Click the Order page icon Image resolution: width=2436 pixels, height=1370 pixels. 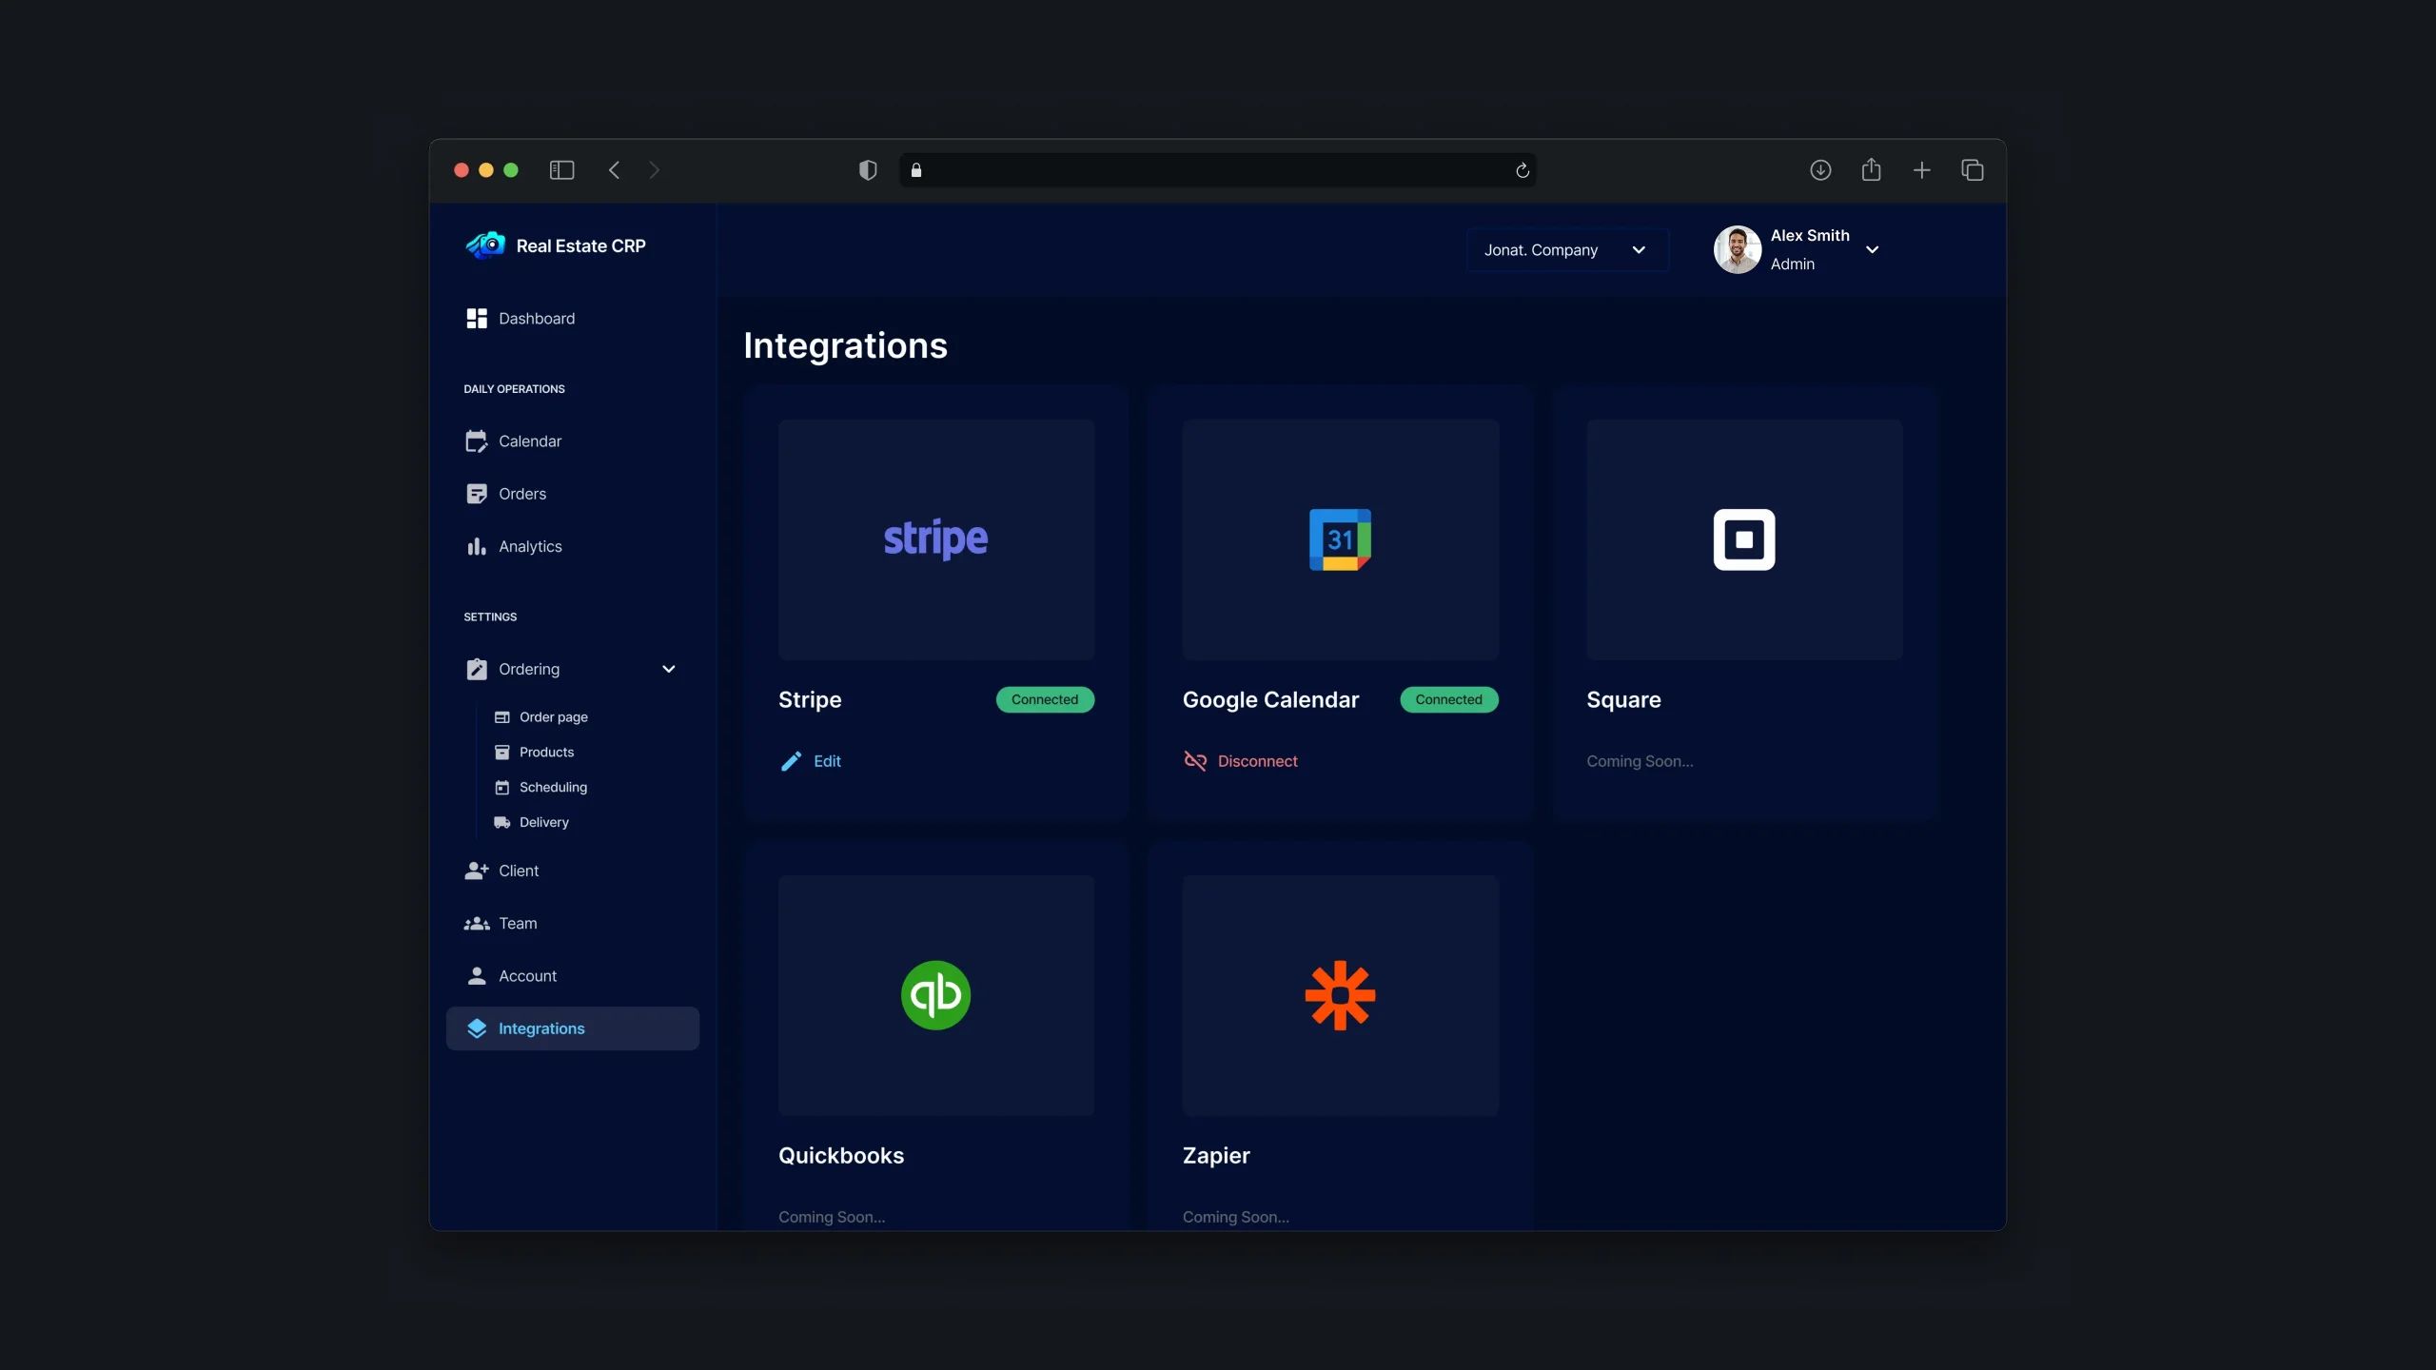502,717
